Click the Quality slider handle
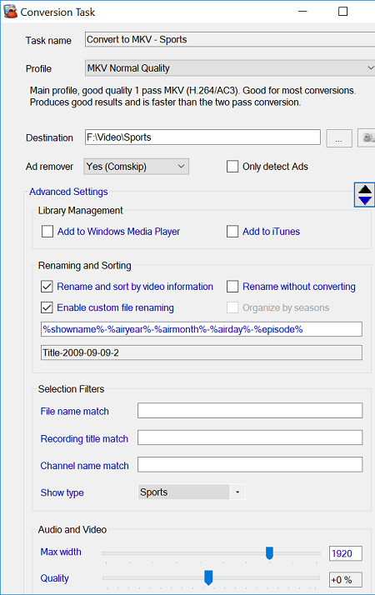The height and width of the screenshot is (595, 375). point(208,577)
